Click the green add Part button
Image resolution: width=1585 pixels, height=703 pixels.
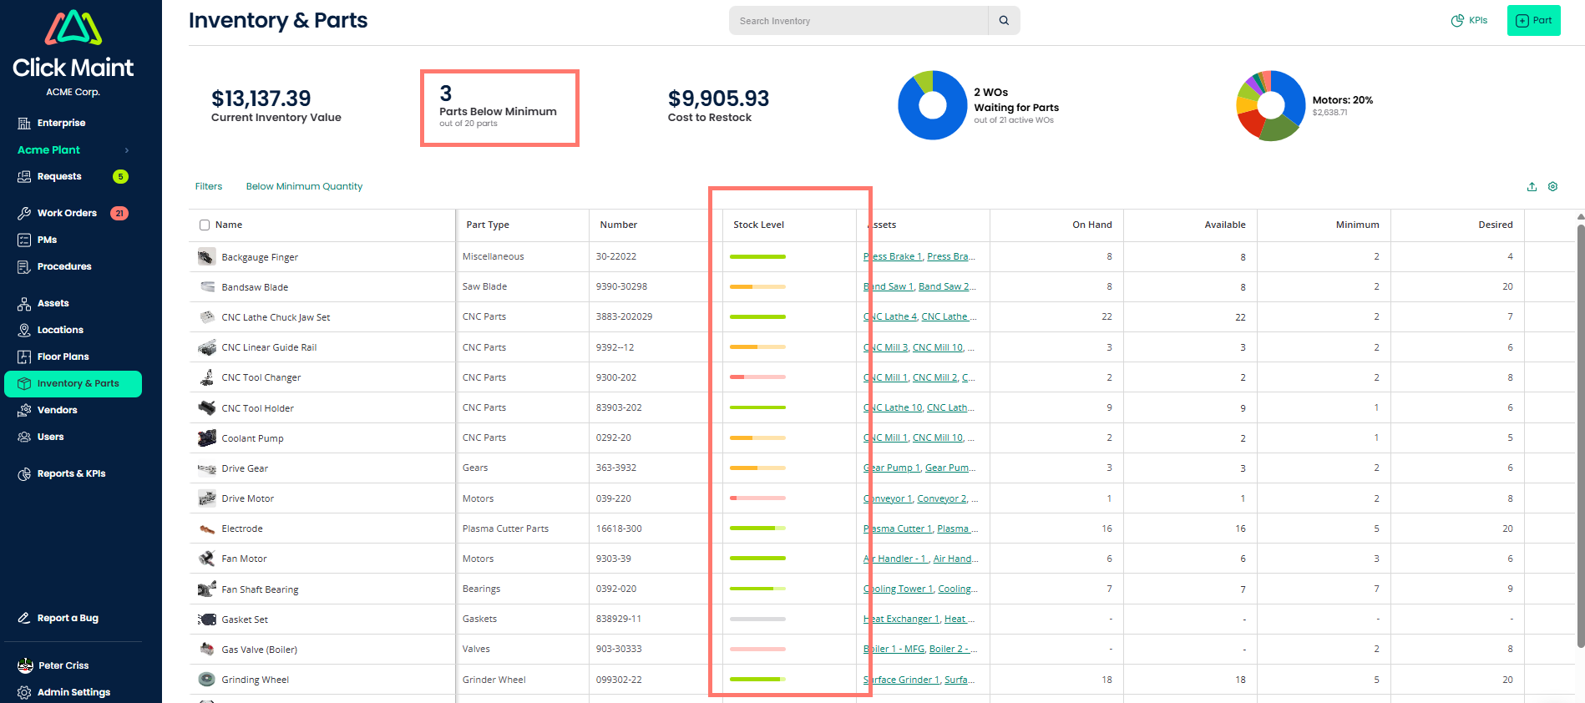tap(1533, 21)
